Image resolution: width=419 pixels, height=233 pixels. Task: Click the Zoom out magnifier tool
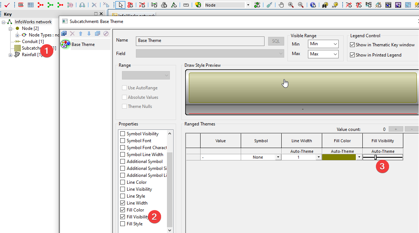pyautogui.click(x=300, y=5)
